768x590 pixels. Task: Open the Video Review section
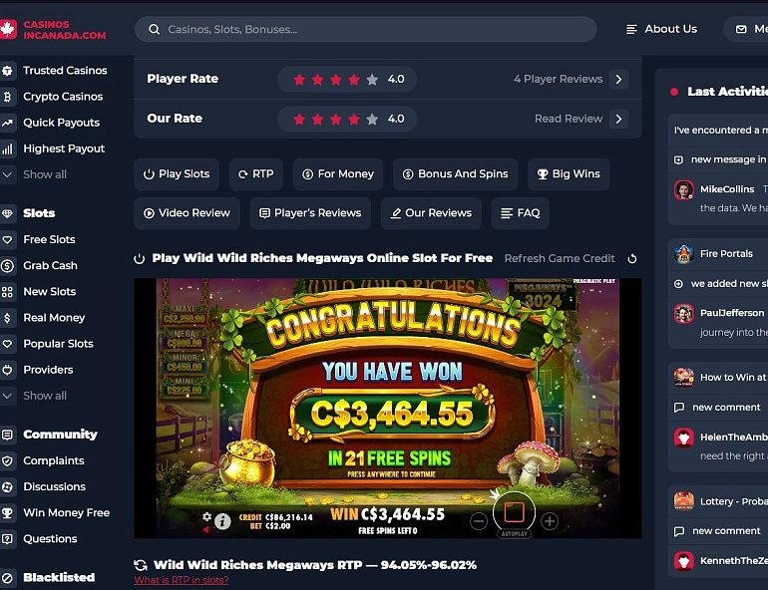(188, 213)
